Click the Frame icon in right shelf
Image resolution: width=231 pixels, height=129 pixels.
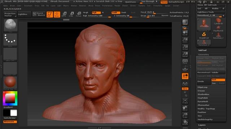(185, 101)
